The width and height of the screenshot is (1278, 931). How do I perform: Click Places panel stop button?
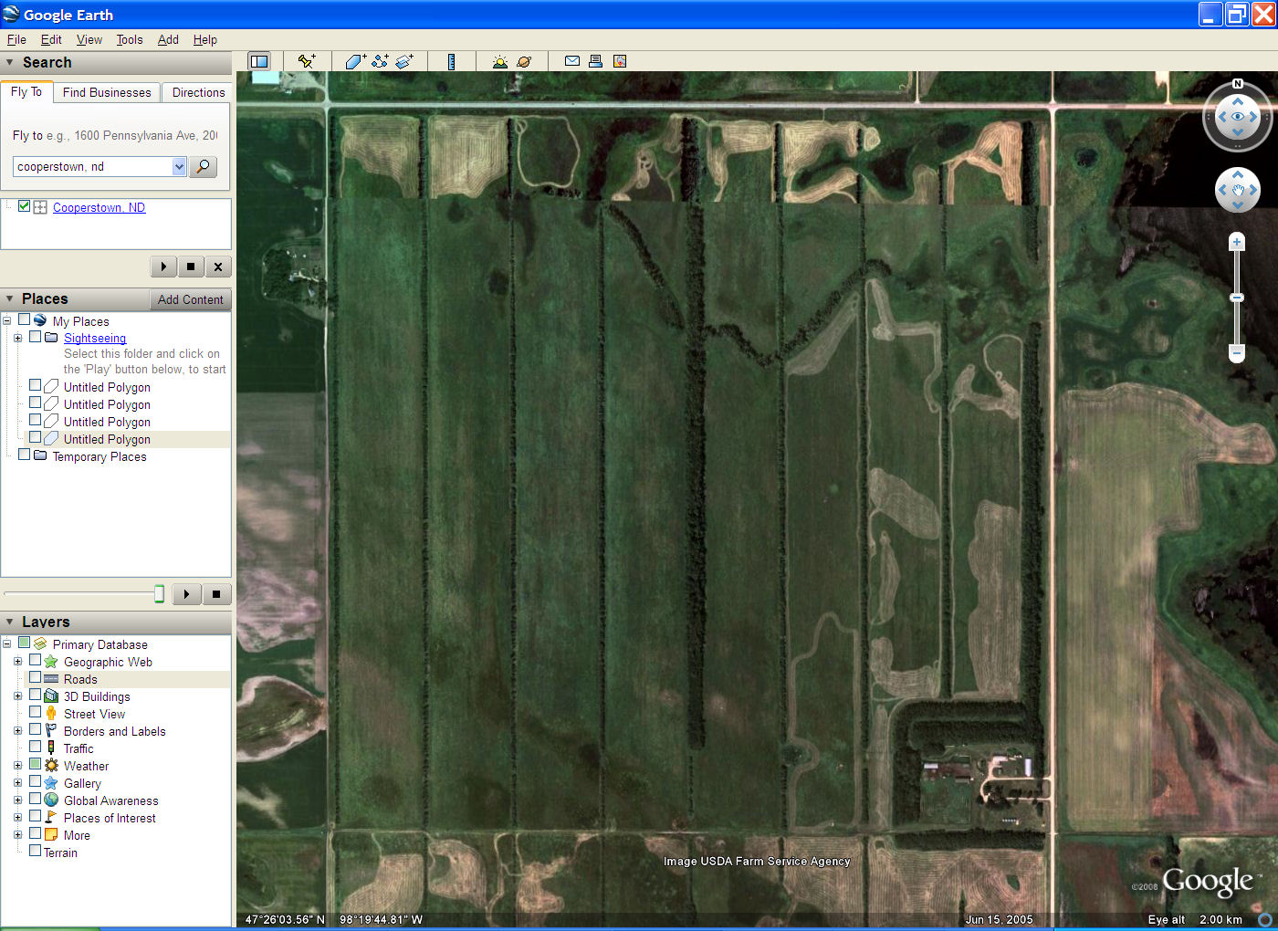216,594
